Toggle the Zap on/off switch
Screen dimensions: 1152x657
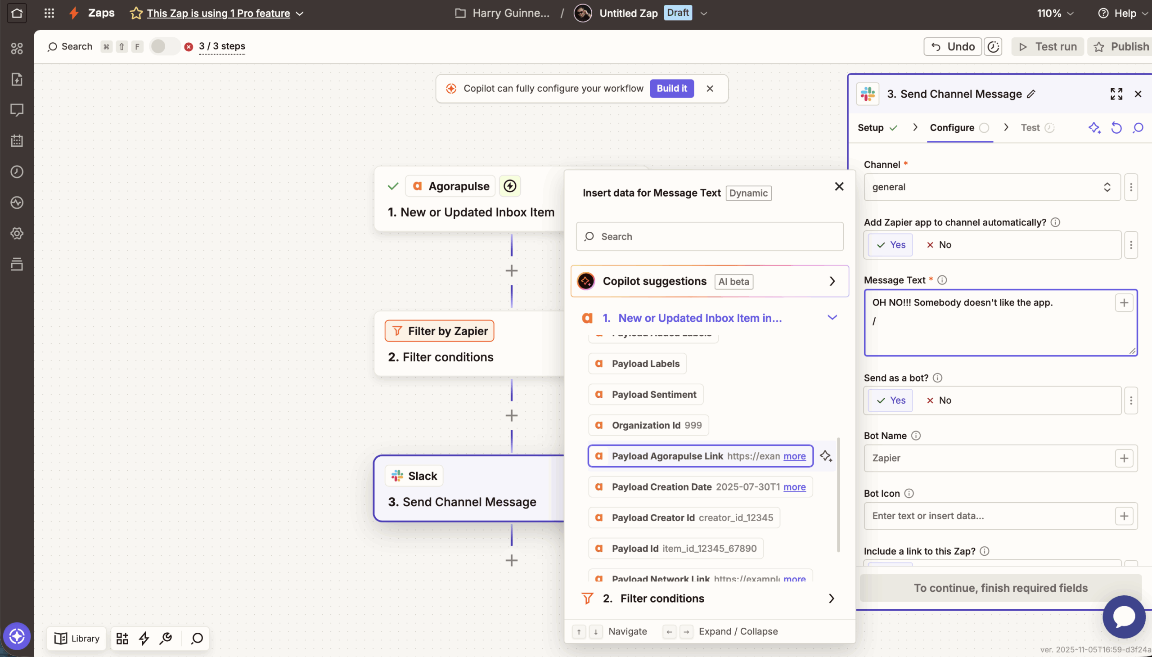click(164, 46)
